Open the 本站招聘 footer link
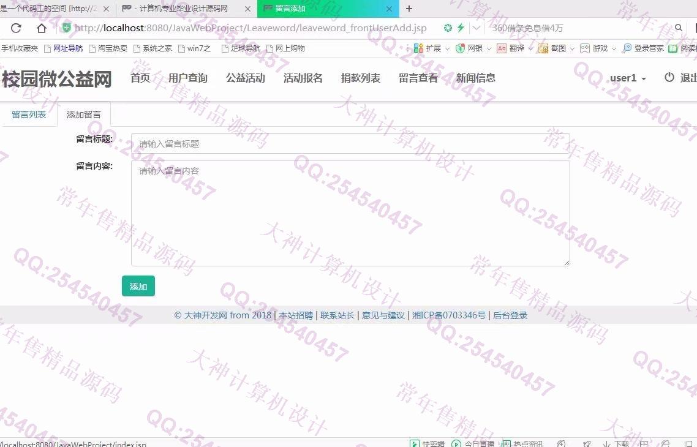This screenshot has width=697, height=447. pos(296,315)
